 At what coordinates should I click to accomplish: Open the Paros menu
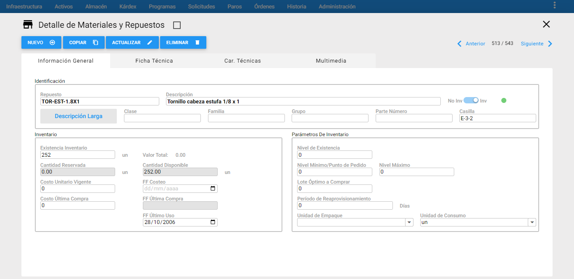tap(234, 6)
